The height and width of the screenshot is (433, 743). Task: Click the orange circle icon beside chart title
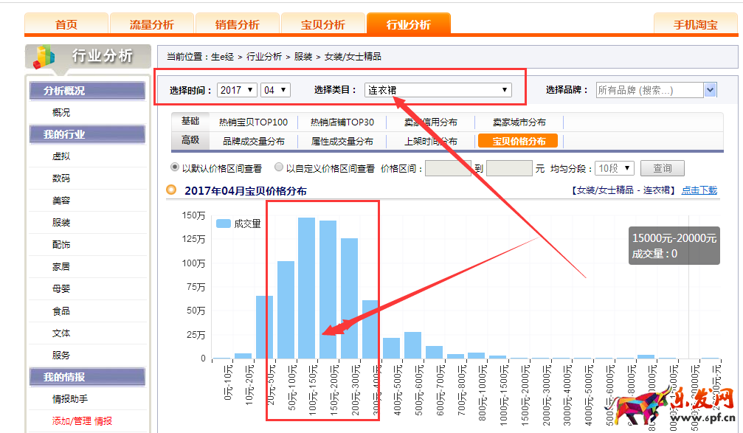171,190
